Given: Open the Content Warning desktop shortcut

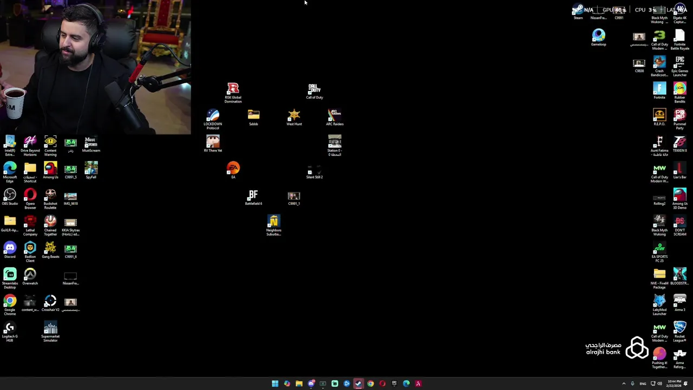Looking at the screenshot, I should pos(50,146).
